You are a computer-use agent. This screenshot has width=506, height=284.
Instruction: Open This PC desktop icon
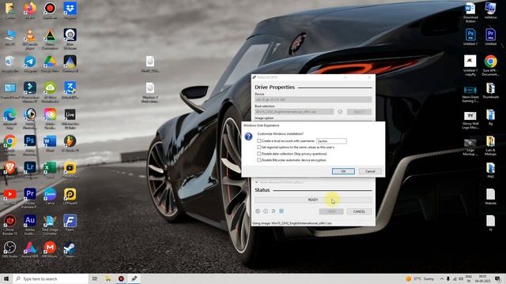tap(10, 37)
